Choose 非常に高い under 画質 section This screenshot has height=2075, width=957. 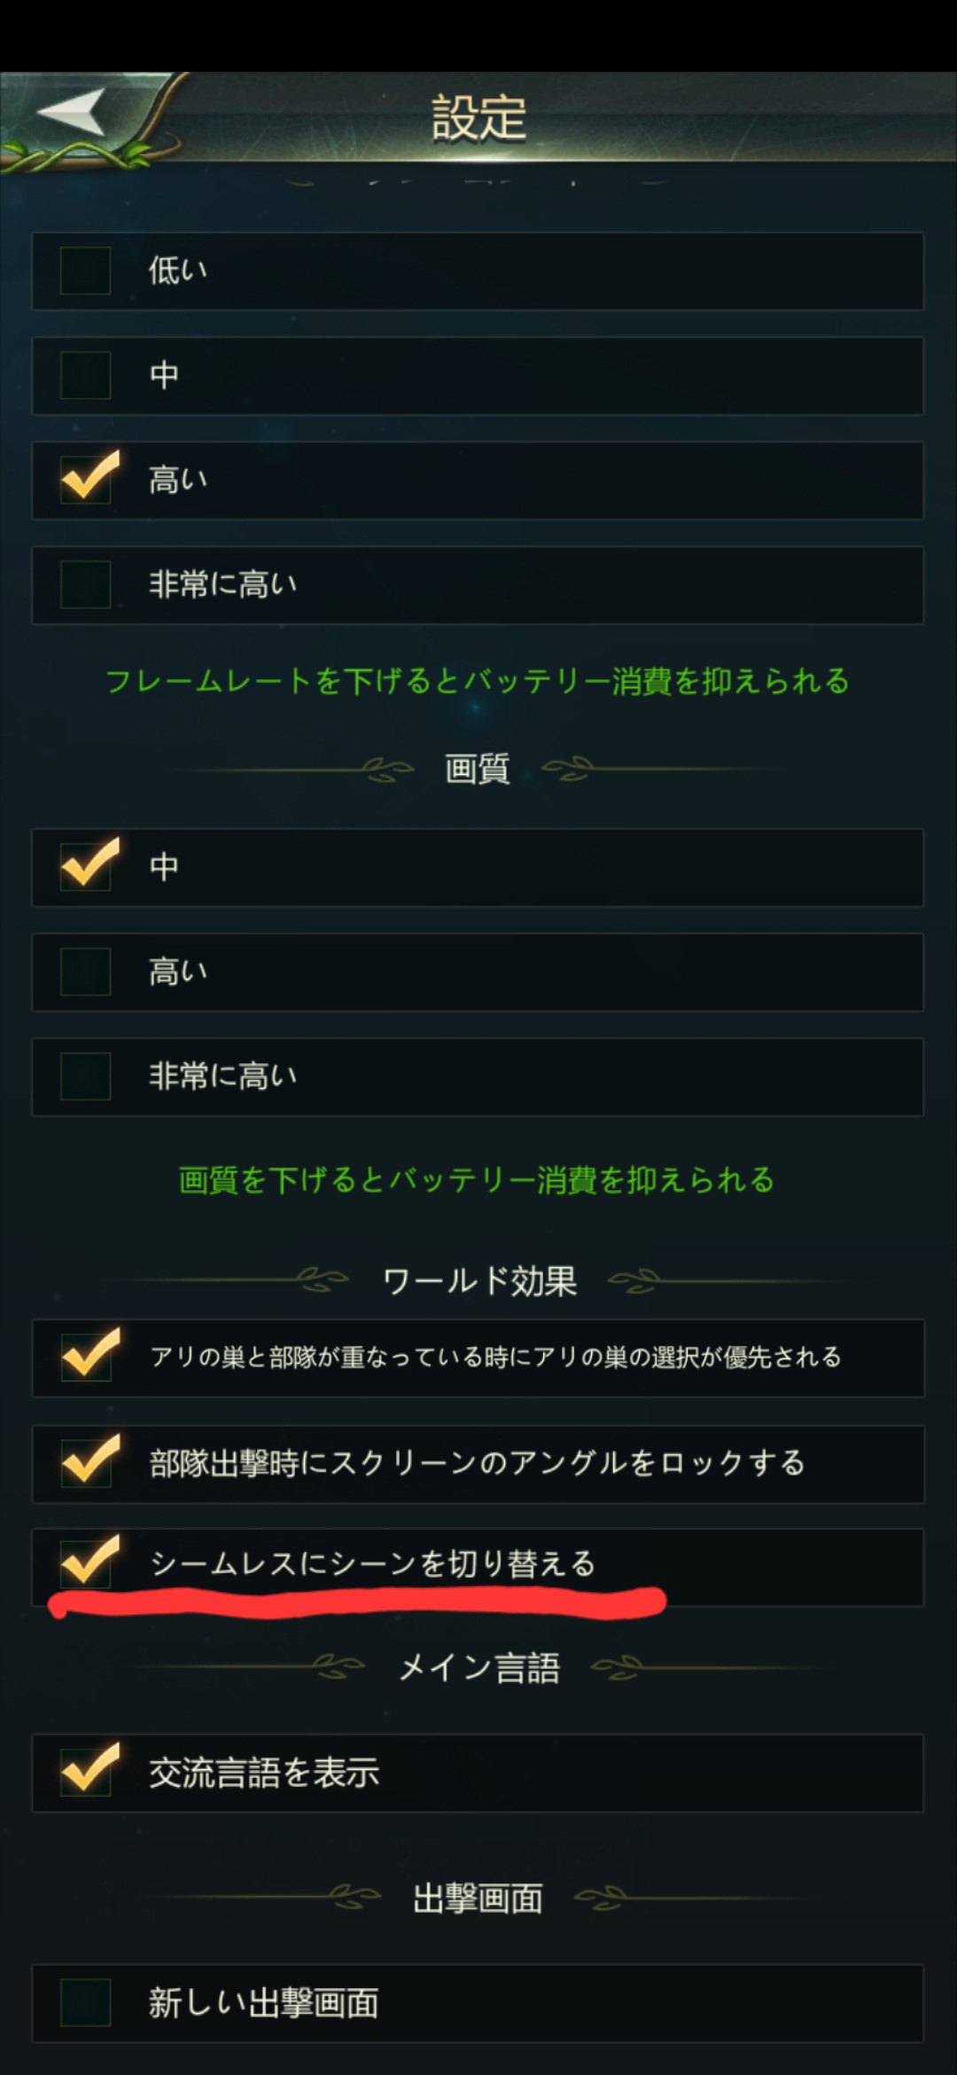[85, 1076]
